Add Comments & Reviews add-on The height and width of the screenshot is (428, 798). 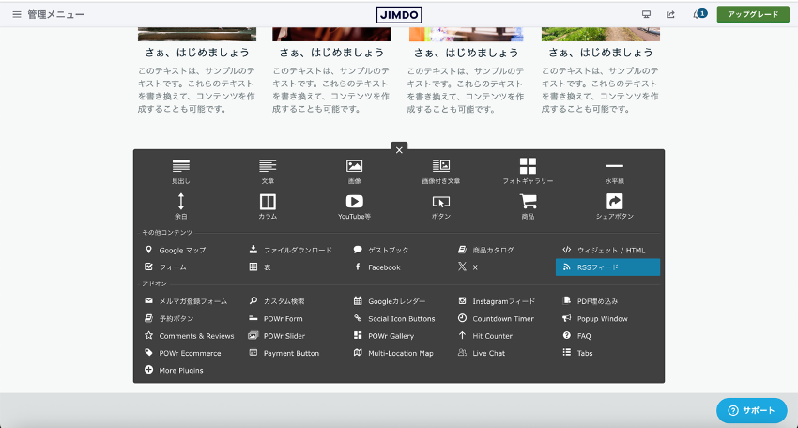[x=190, y=336]
